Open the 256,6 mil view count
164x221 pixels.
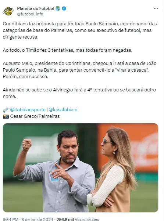65,219
